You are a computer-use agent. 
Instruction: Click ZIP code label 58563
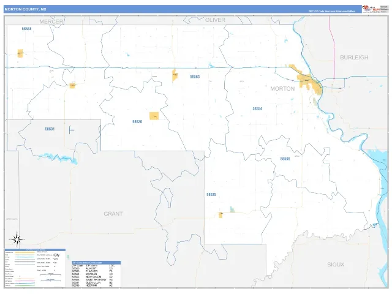(195, 77)
